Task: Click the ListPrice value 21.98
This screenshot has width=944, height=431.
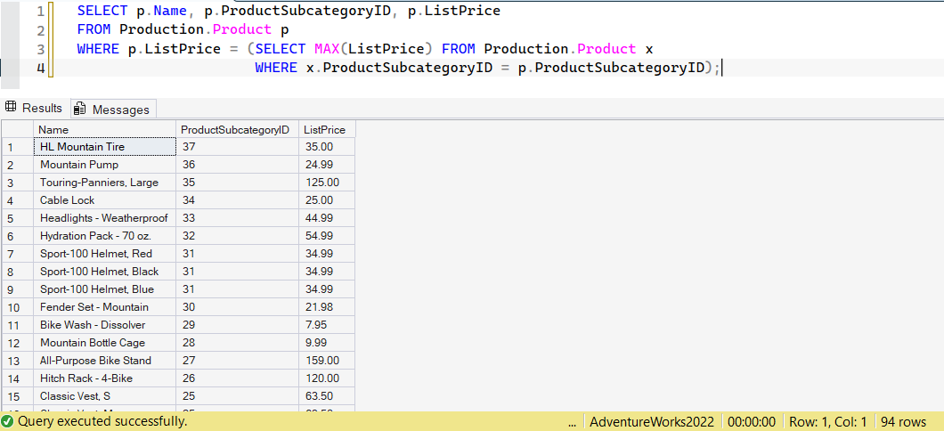Action: click(x=327, y=307)
